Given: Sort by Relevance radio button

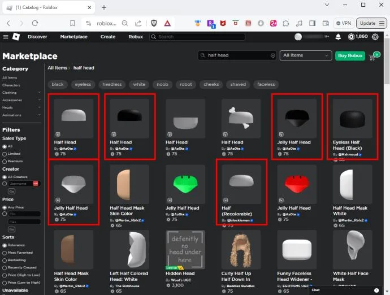Looking at the screenshot, I should 5,245.
